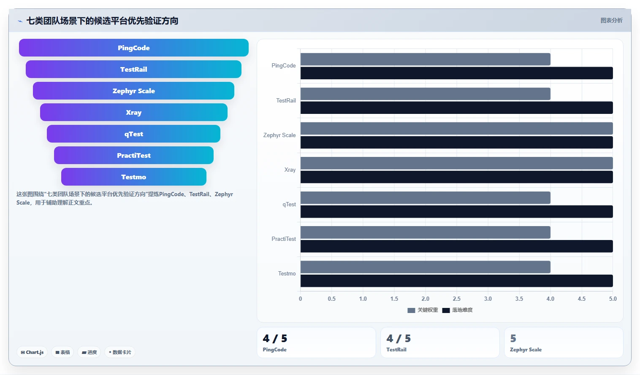Click the PingCode y-axis label
Screen dimensions: 640x375
coord(283,66)
